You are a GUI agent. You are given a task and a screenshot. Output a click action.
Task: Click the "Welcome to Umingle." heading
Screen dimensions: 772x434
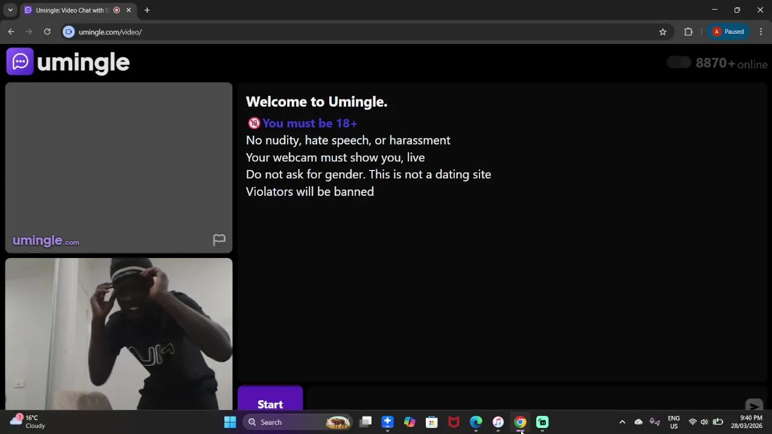click(x=317, y=101)
